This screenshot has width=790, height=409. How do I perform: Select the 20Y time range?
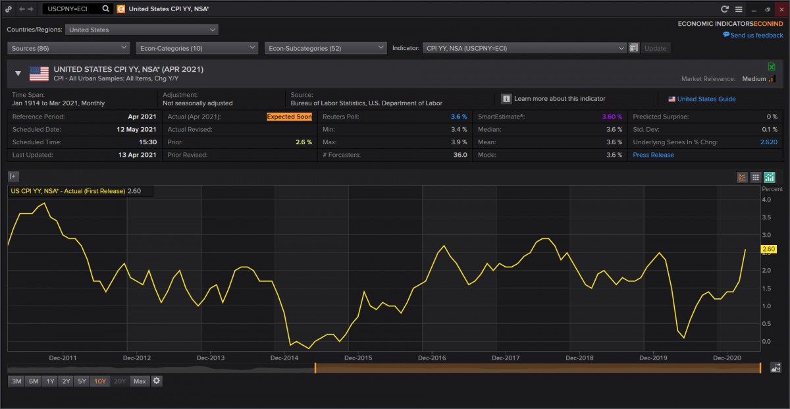119,381
